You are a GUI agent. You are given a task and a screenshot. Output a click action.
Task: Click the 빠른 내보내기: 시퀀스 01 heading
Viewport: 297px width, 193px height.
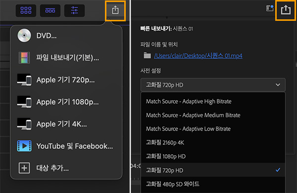tap(166, 29)
